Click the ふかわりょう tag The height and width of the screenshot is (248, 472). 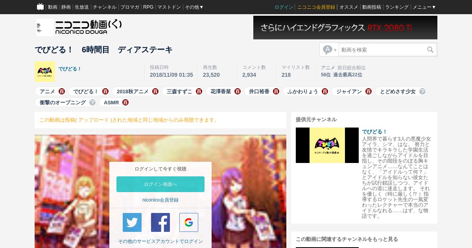tap(303, 91)
